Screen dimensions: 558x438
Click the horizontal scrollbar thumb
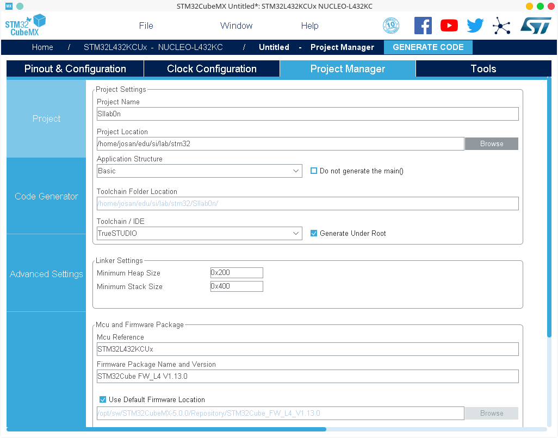[x=166, y=429]
